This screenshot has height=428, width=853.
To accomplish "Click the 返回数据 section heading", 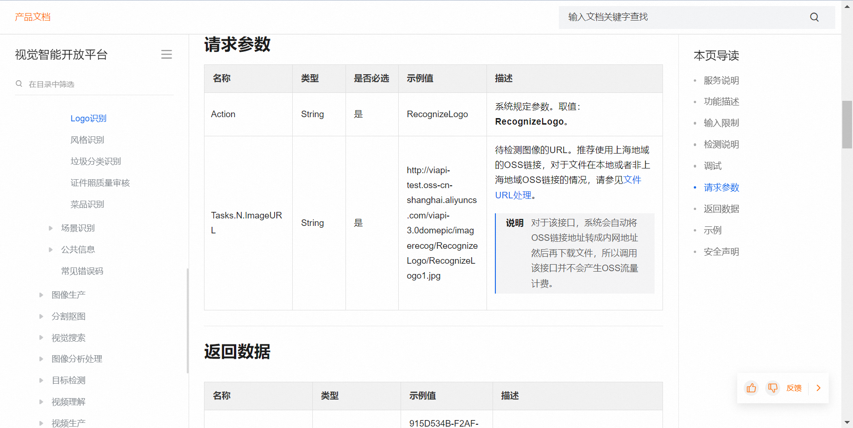I will [237, 351].
